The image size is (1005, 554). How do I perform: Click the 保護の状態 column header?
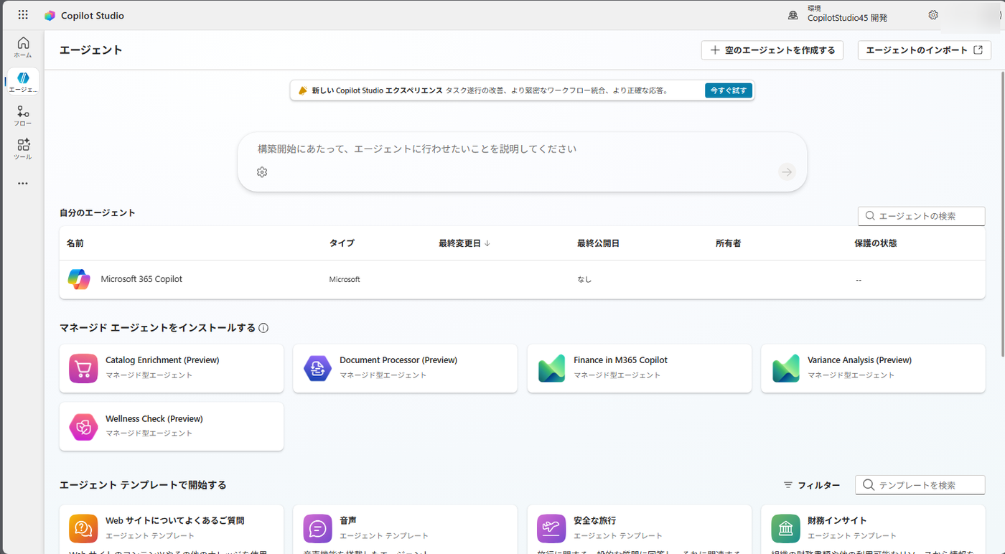tap(875, 243)
